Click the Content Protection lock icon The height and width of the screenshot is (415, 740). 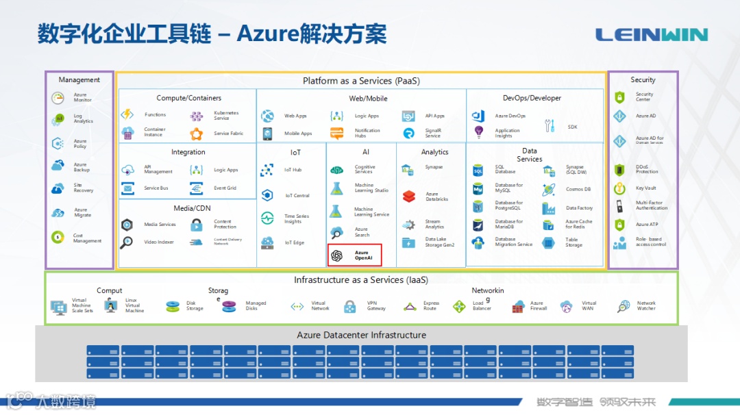click(x=197, y=225)
